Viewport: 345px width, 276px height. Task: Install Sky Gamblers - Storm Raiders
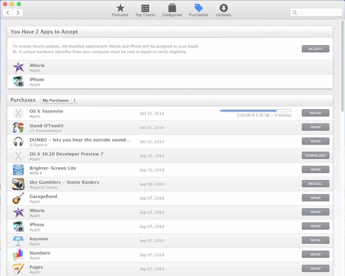pyautogui.click(x=315, y=184)
